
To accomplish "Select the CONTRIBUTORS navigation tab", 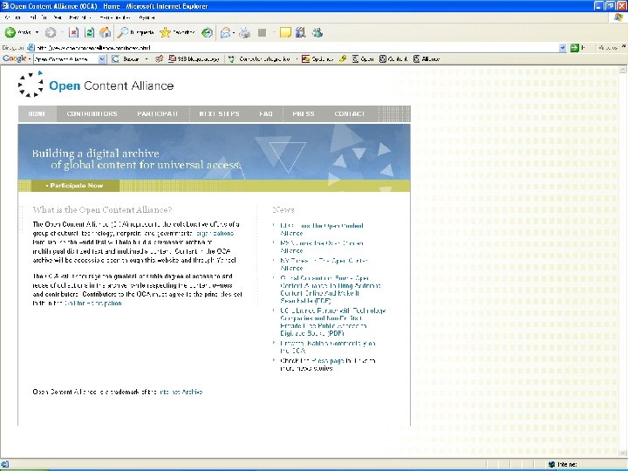I will 92,113.
